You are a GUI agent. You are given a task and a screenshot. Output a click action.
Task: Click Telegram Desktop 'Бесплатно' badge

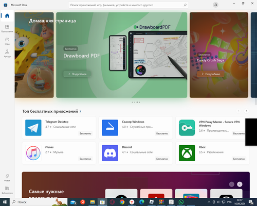85,133
